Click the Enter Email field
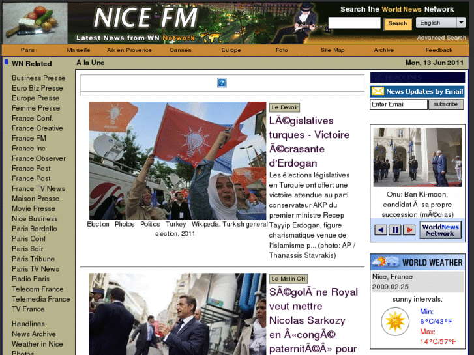The height and width of the screenshot is (355, 474). 398,104
